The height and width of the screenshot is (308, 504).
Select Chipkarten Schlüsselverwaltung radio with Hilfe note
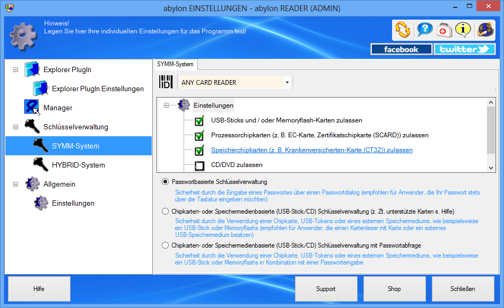[165, 212]
